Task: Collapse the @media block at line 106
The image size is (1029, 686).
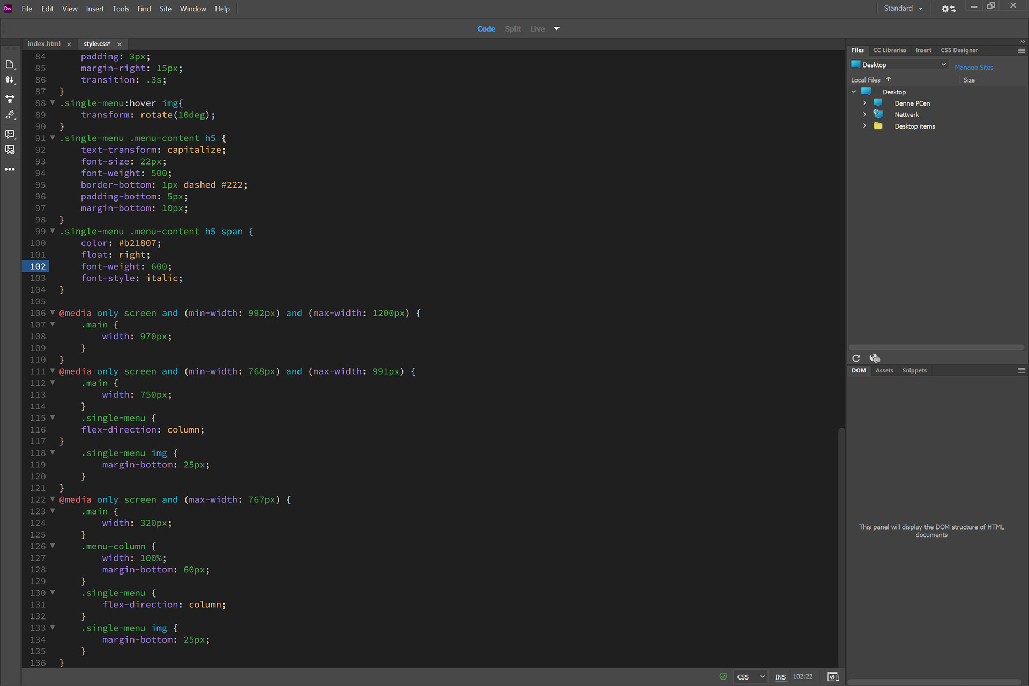Action: 53,312
